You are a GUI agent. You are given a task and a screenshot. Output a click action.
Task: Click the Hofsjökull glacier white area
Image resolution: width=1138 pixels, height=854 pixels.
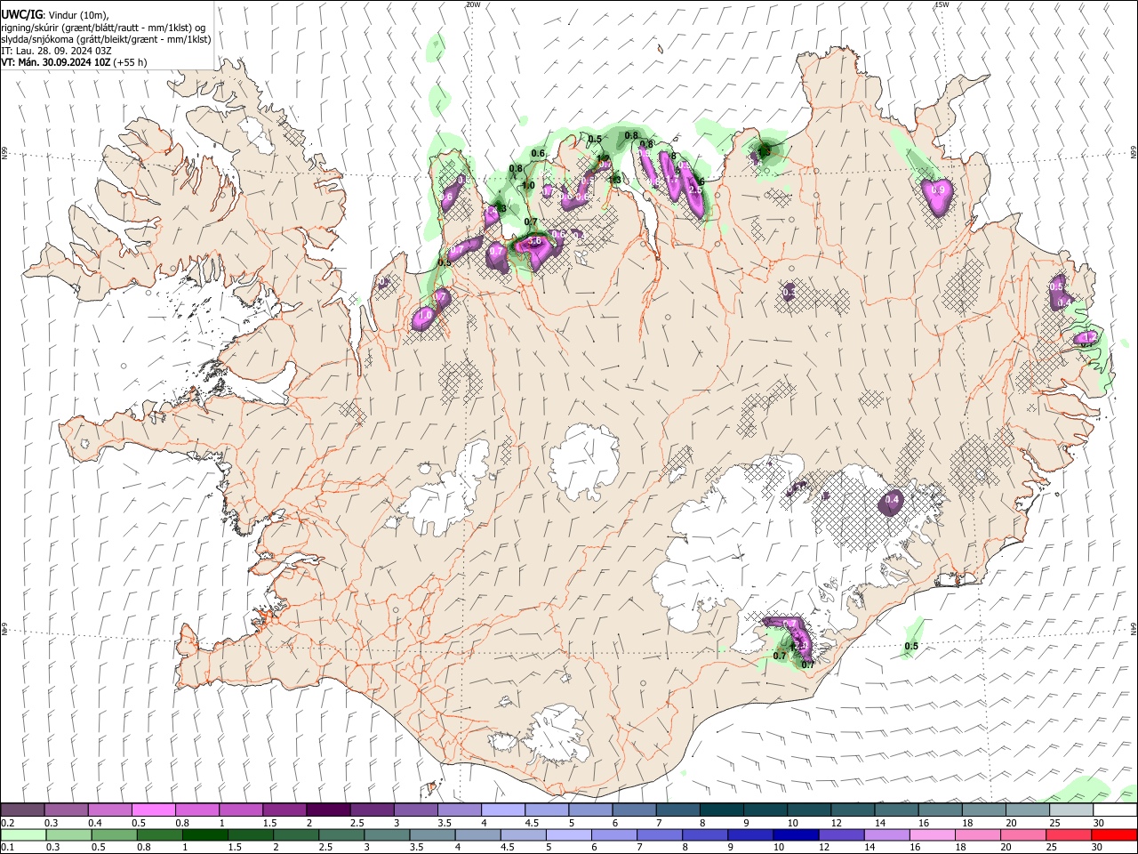[x=584, y=460]
